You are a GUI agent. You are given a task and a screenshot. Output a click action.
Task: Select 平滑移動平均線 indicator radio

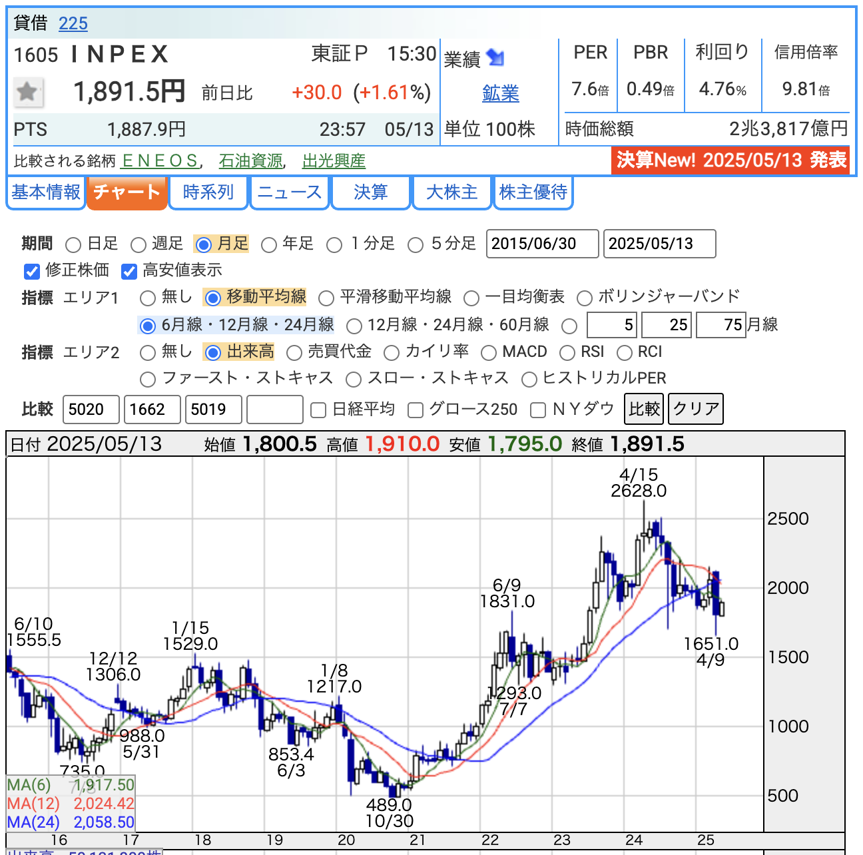click(x=326, y=298)
